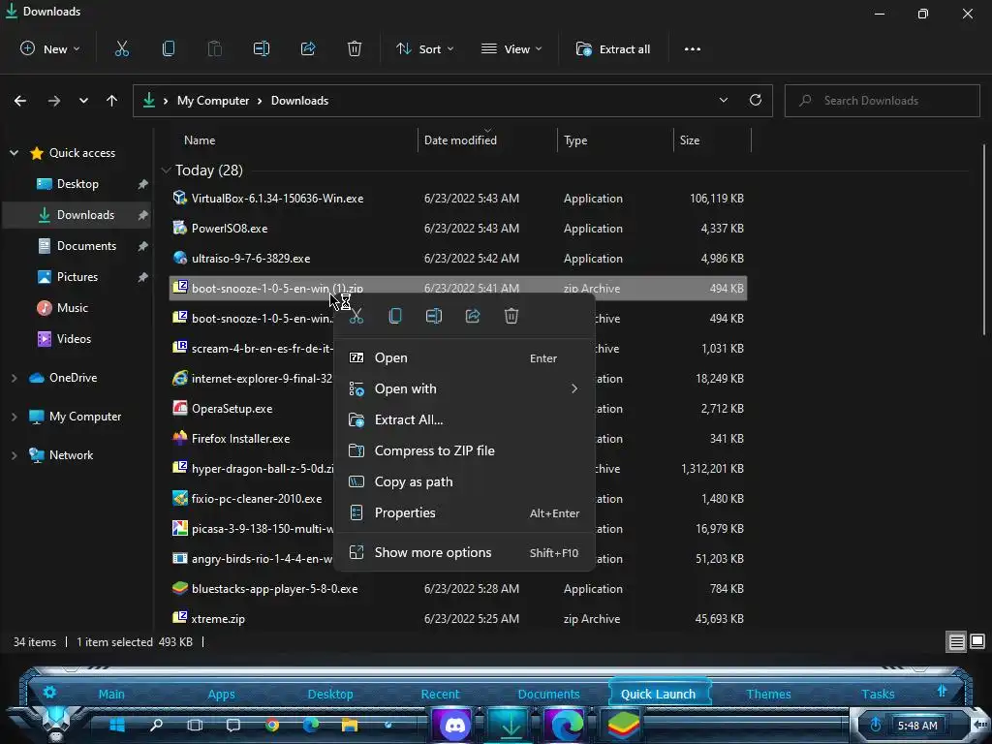Refresh the Downloads folder view
The height and width of the screenshot is (744, 992).
[756, 100]
